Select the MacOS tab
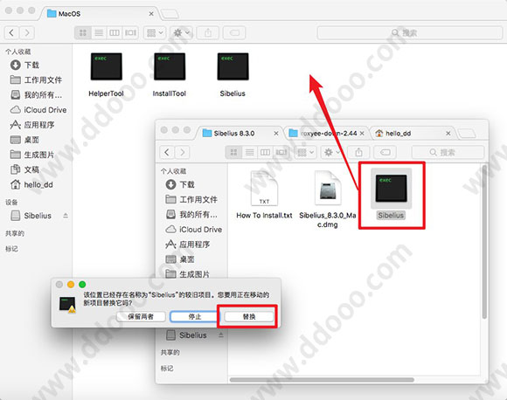507x400 pixels. coord(99,14)
